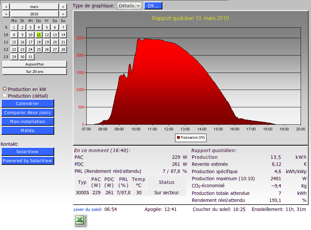Viewport: 311px width, 230px height.
Task: Show the Sur 20 ans view
Action: pos(34,72)
